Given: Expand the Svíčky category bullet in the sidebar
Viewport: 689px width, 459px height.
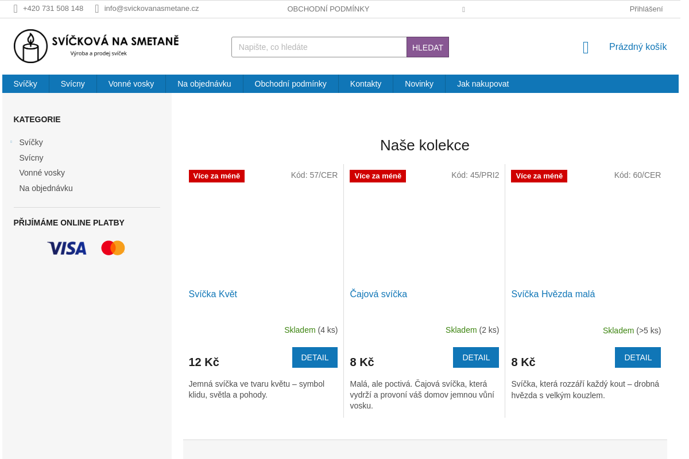Looking at the screenshot, I should click(x=11, y=142).
